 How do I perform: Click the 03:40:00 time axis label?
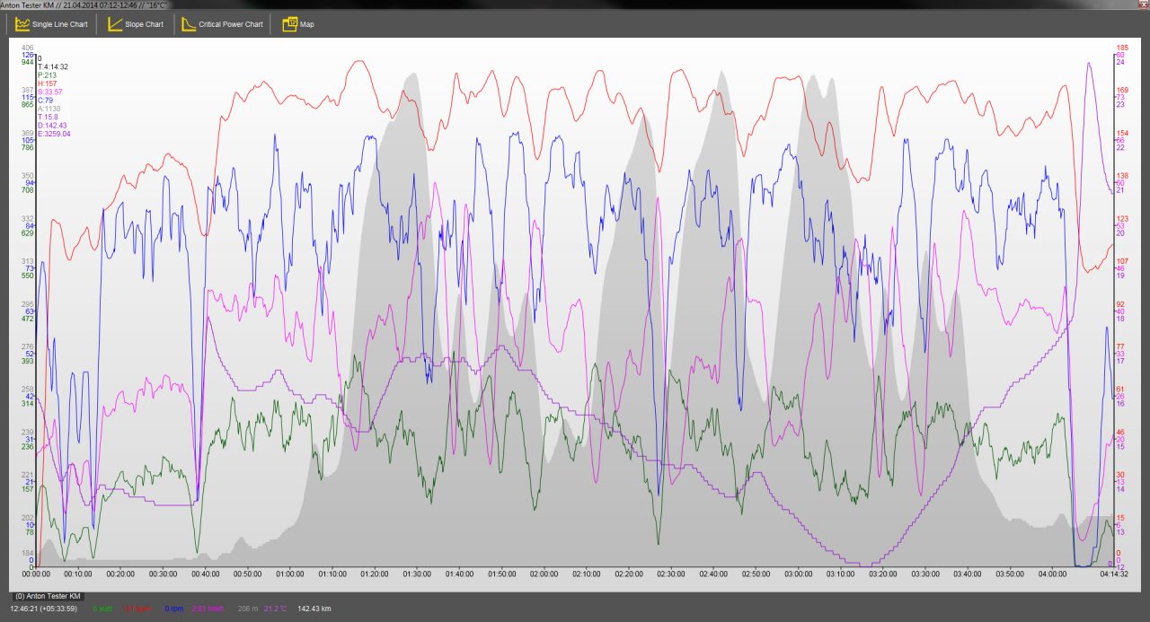click(x=967, y=573)
